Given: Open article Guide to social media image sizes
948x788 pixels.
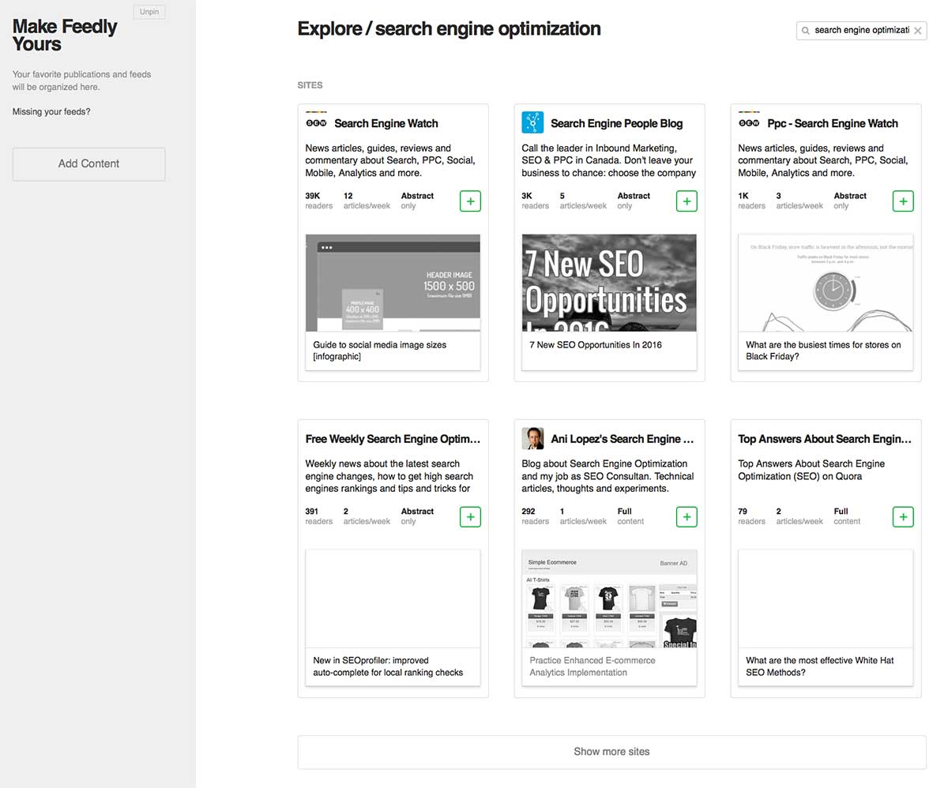Looking at the screenshot, I should coord(380,351).
